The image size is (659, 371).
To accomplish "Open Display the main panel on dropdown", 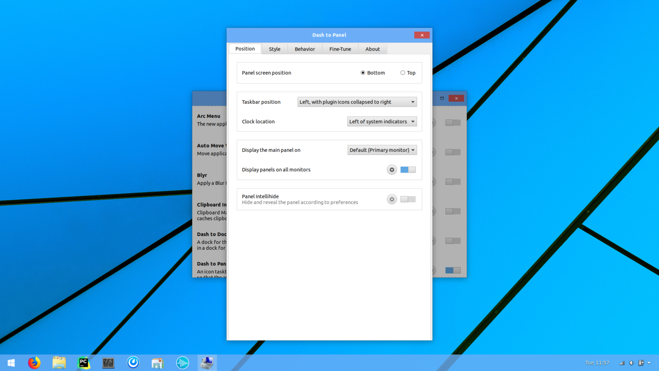I will click(x=382, y=150).
